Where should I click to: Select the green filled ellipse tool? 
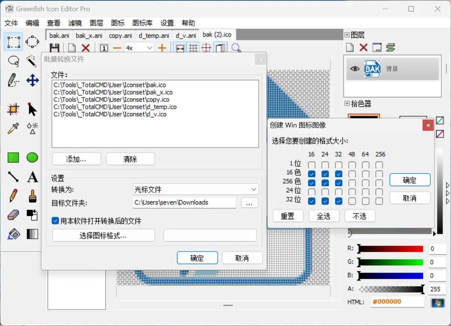(32, 158)
